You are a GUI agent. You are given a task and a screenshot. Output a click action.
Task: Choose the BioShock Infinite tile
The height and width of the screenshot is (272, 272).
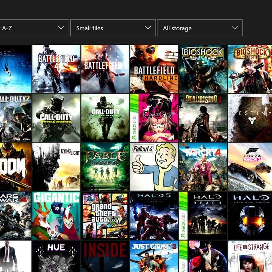250,69
